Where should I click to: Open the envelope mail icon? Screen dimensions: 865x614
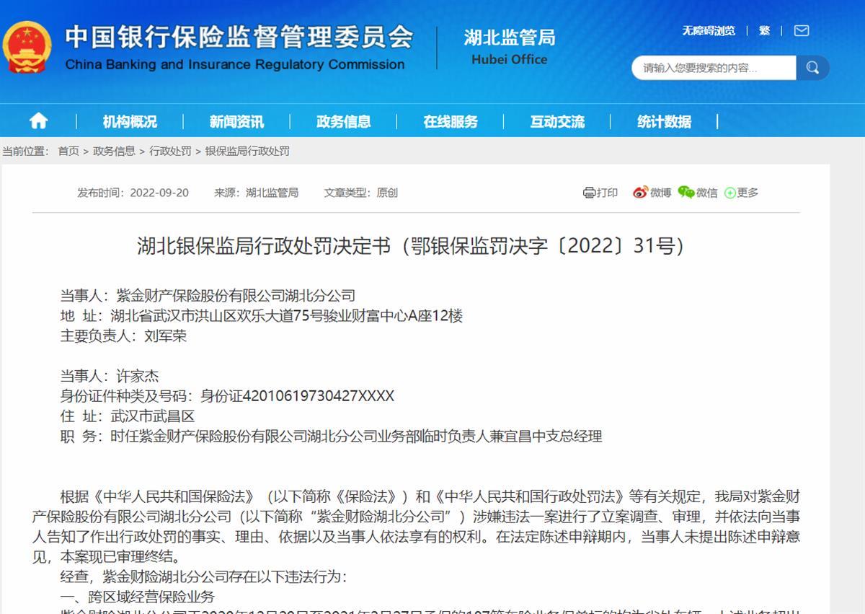pyautogui.click(x=801, y=30)
